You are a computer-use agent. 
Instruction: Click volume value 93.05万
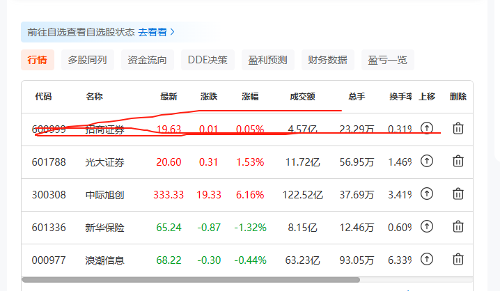pyautogui.click(x=357, y=260)
